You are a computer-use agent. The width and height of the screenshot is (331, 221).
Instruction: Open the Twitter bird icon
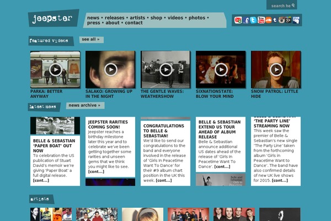253,20
